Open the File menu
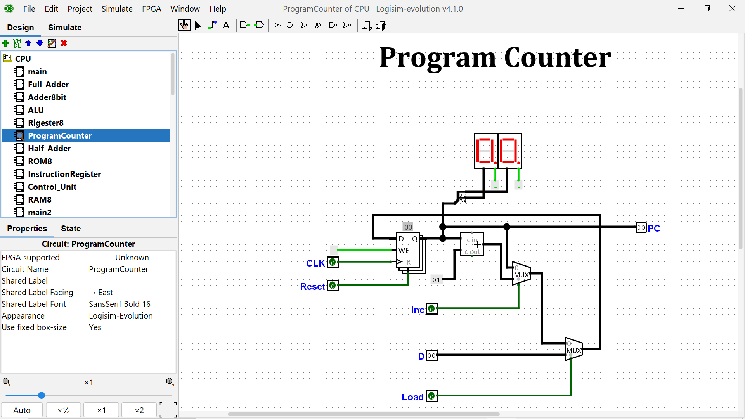The height and width of the screenshot is (419, 745). pyautogui.click(x=29, y=9)
